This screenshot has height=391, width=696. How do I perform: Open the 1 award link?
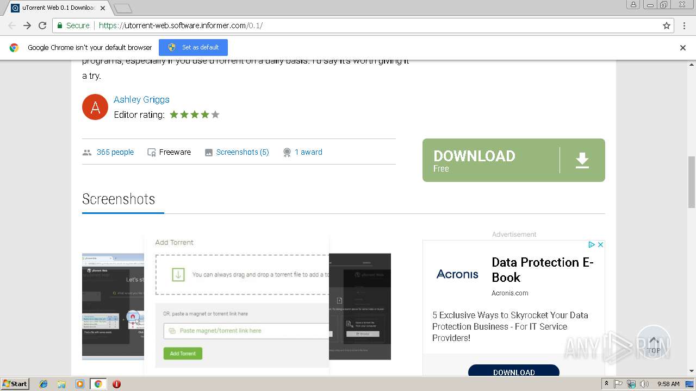(308, 152)
